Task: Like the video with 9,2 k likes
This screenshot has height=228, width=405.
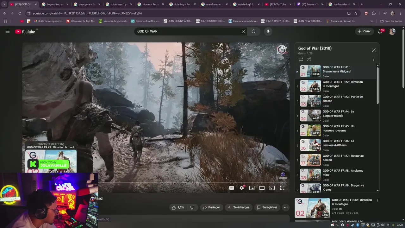Action: click(178, 207)
